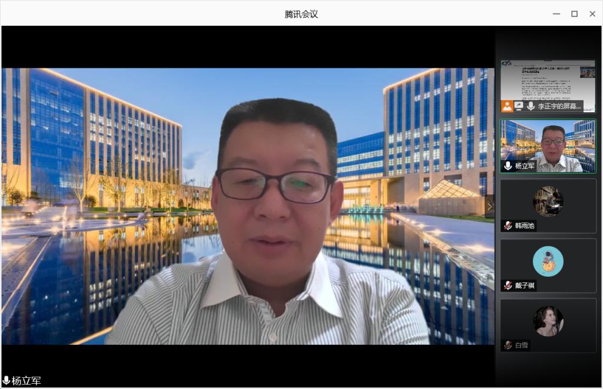
Task: Click the 腾讯会议 window title
Action: tap(301, 14)
